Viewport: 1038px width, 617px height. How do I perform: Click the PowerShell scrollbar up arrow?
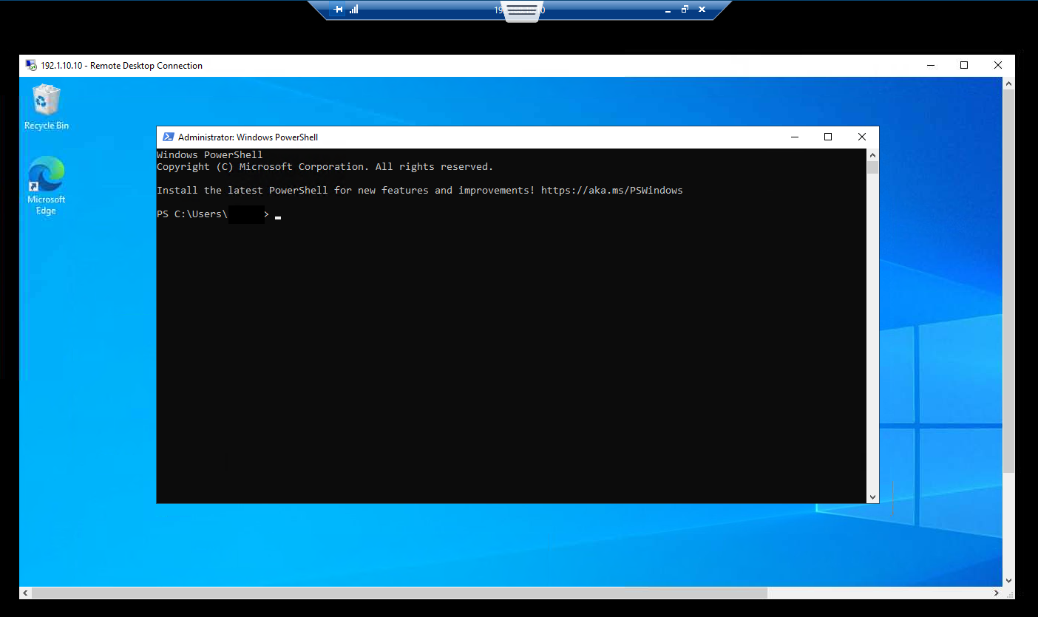pyautogui.click(x=872, y=155)
